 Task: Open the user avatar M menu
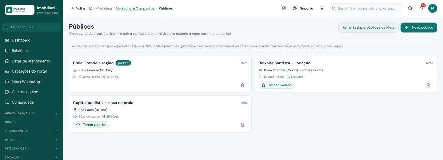pyautogui.click(x=433, y=8)
